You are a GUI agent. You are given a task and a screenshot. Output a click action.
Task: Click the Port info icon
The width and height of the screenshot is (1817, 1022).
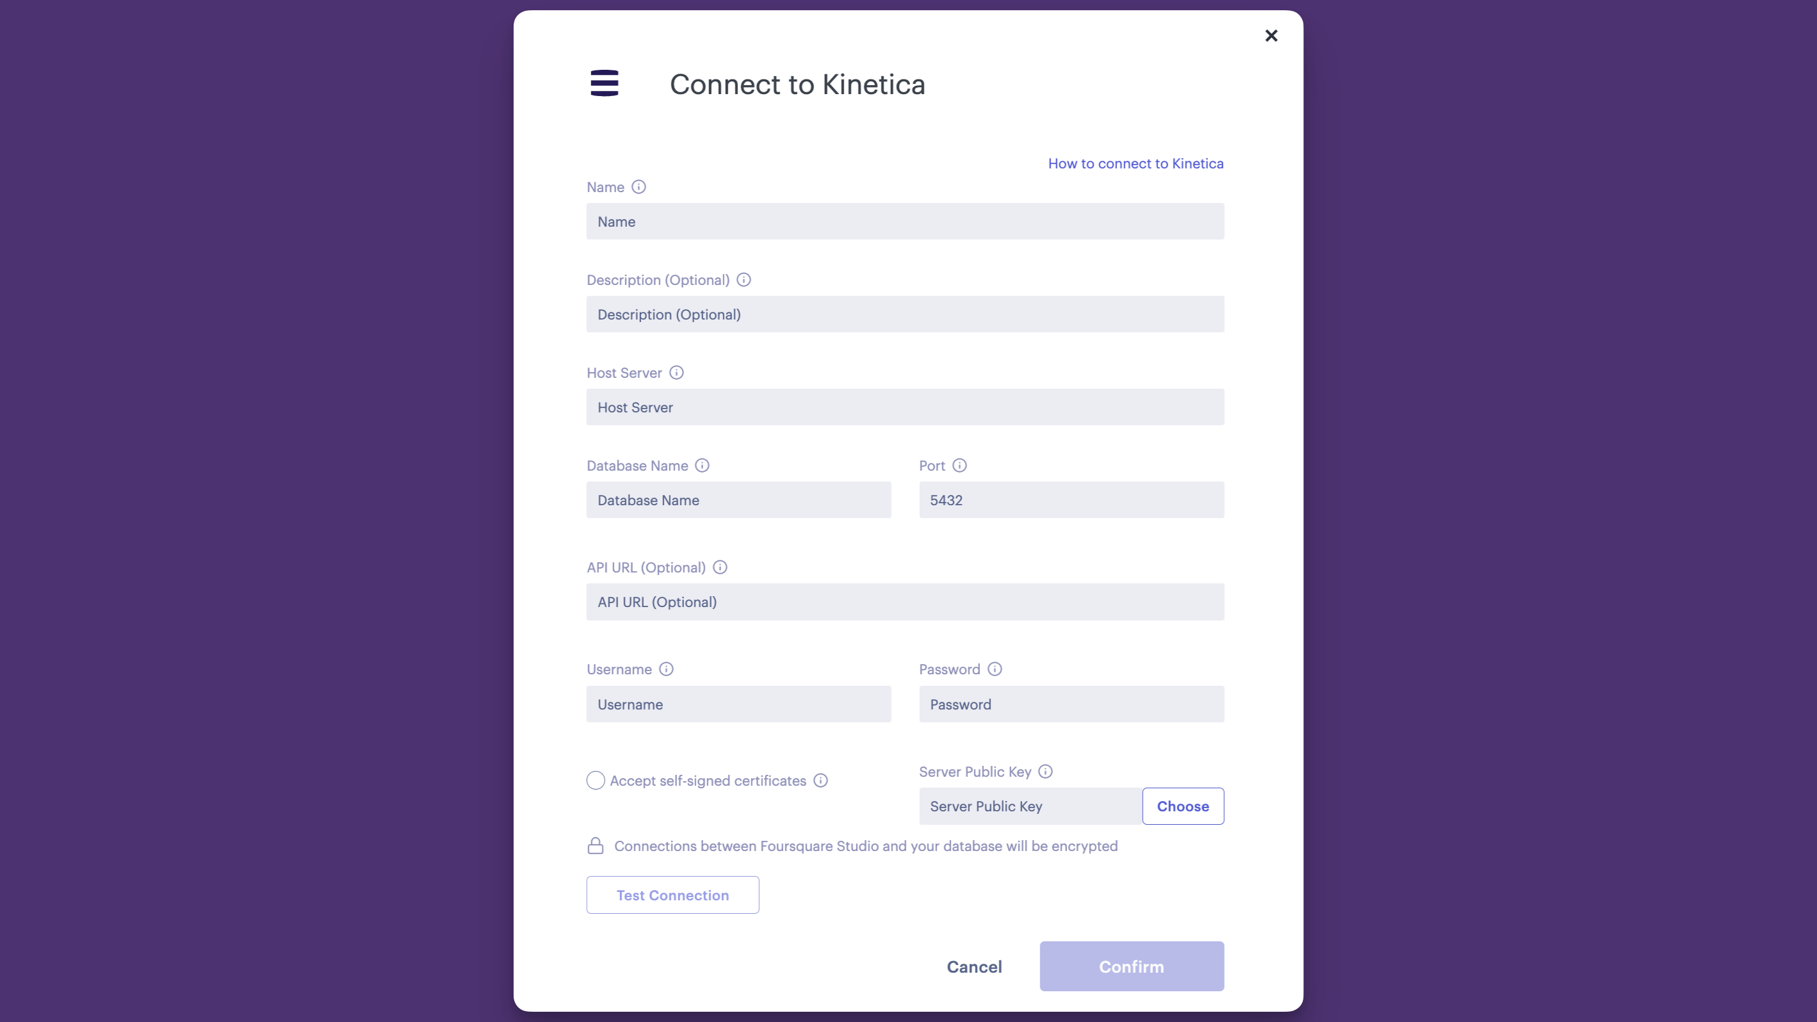[959, 466]
